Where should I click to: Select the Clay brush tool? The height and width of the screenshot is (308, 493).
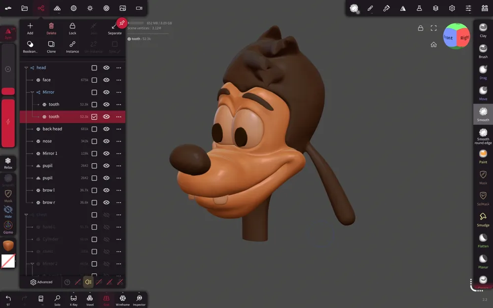tap(483, 30)
